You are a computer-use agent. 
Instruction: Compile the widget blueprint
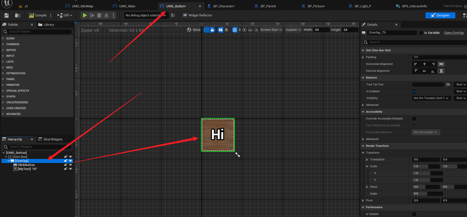pyautogui.click(x=38, y=15)
